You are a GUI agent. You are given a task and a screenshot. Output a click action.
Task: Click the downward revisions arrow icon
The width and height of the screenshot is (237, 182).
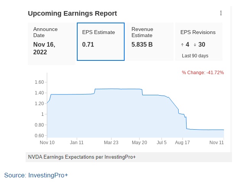pos(195,45)
